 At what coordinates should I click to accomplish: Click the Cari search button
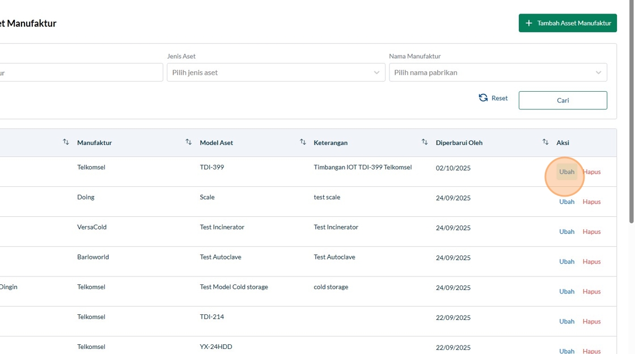point(562,100)
